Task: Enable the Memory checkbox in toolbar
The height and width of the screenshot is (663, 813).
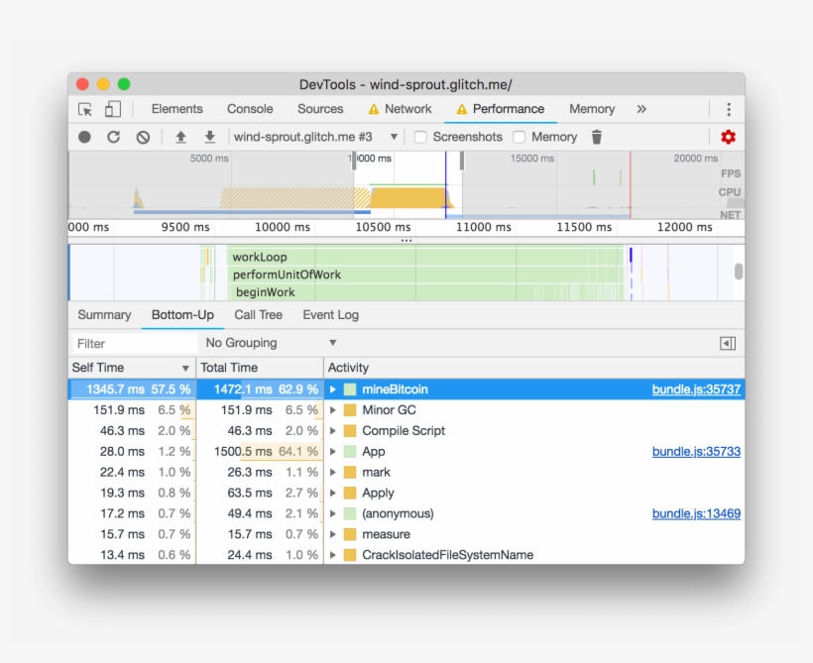Action: pyautogui.click(x=520, y=137)
